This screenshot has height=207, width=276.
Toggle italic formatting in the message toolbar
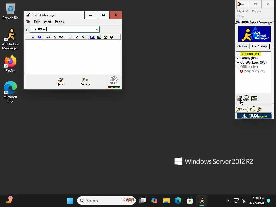(77, 37)
